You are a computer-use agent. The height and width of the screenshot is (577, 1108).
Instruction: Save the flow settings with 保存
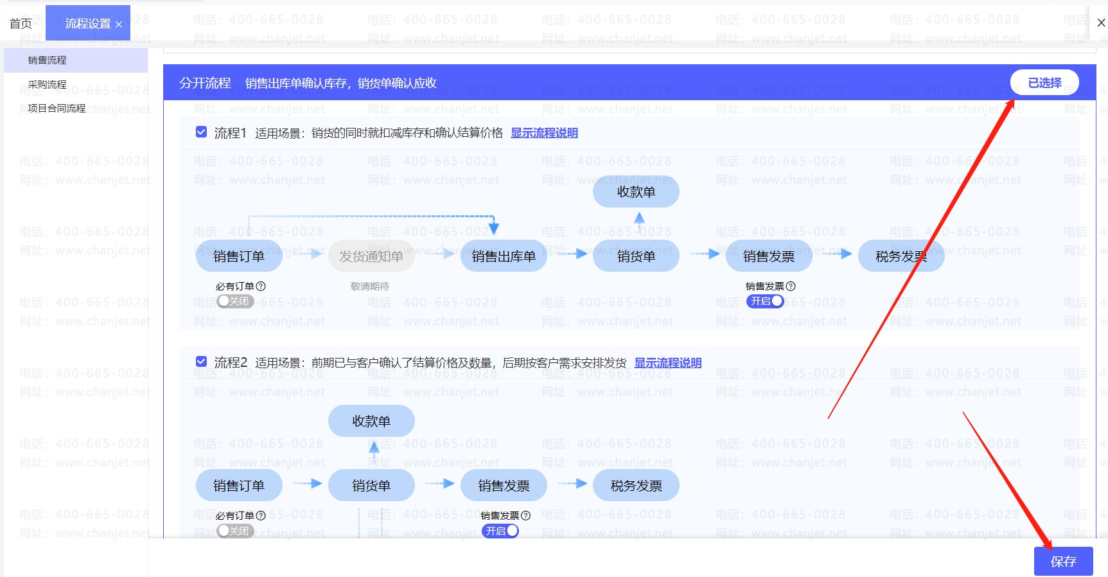1064,562
